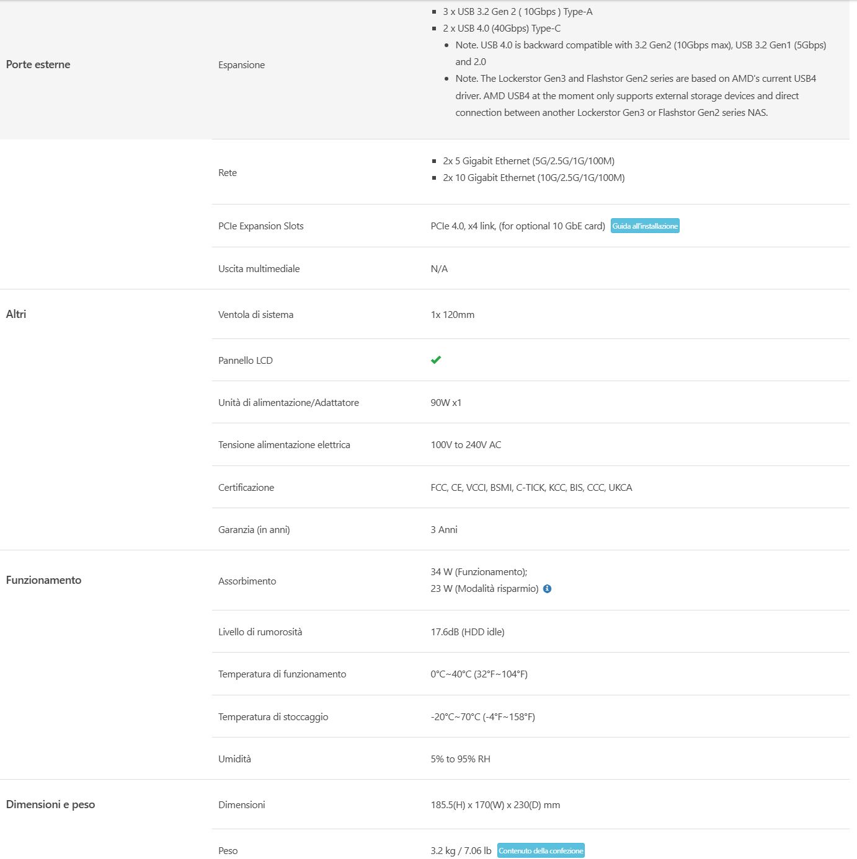
Task: Click the Altri section heading
Action: pos(16,314)
